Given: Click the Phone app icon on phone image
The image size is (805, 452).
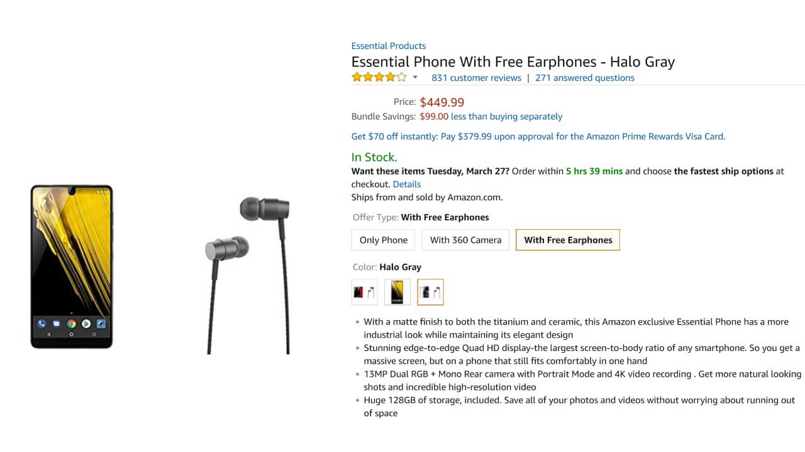Looking at the screenshot, I should tap(42, 324).
